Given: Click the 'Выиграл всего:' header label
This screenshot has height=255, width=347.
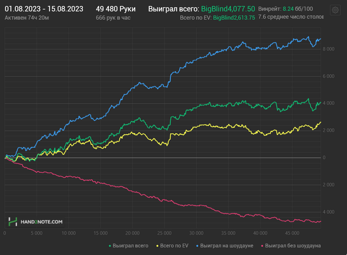Looking at the screenshot, I should coord(173,9).
